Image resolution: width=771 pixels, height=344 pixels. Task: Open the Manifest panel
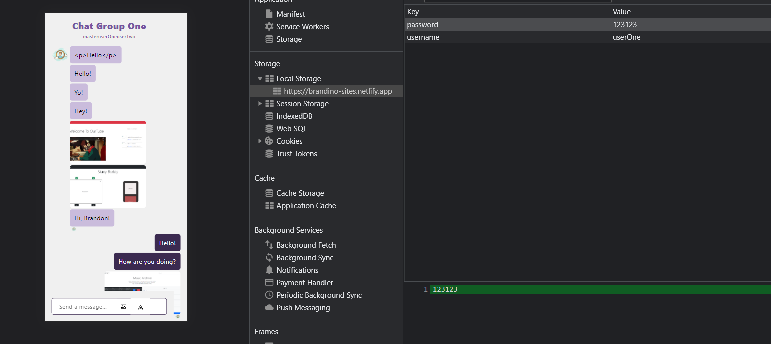click(x=290, y=14)
